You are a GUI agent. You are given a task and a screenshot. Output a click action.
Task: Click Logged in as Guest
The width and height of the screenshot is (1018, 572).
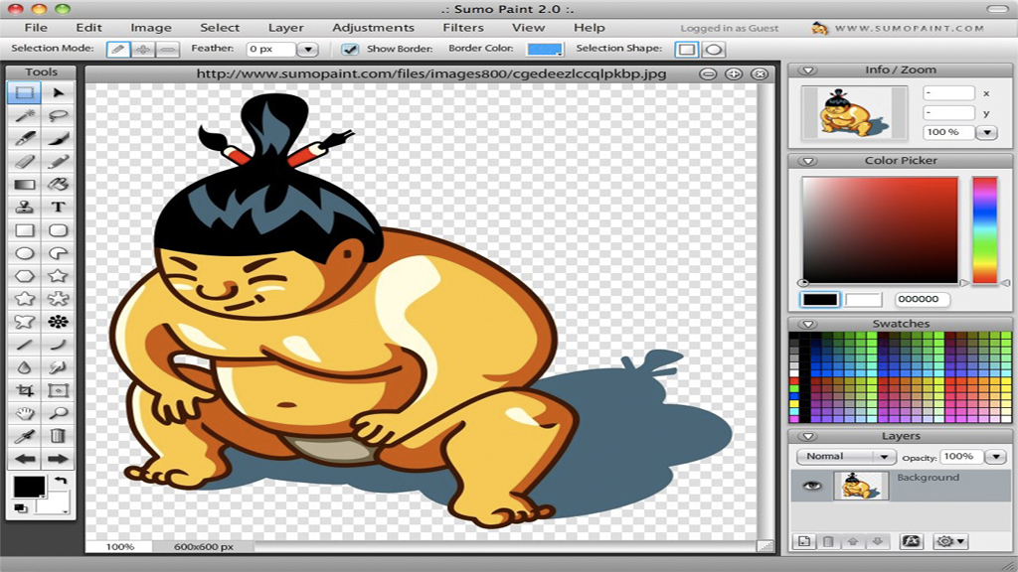tap(732, 27)
